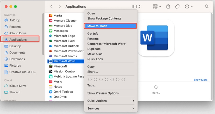
Task: Click the Back navigation arrow
Action: pyautogui.click(x=52, y=6)
